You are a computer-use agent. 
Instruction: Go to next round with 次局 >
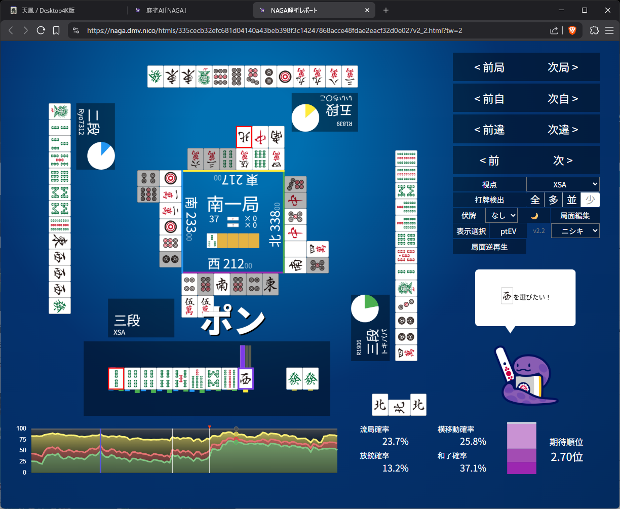[x=563, y=67]
